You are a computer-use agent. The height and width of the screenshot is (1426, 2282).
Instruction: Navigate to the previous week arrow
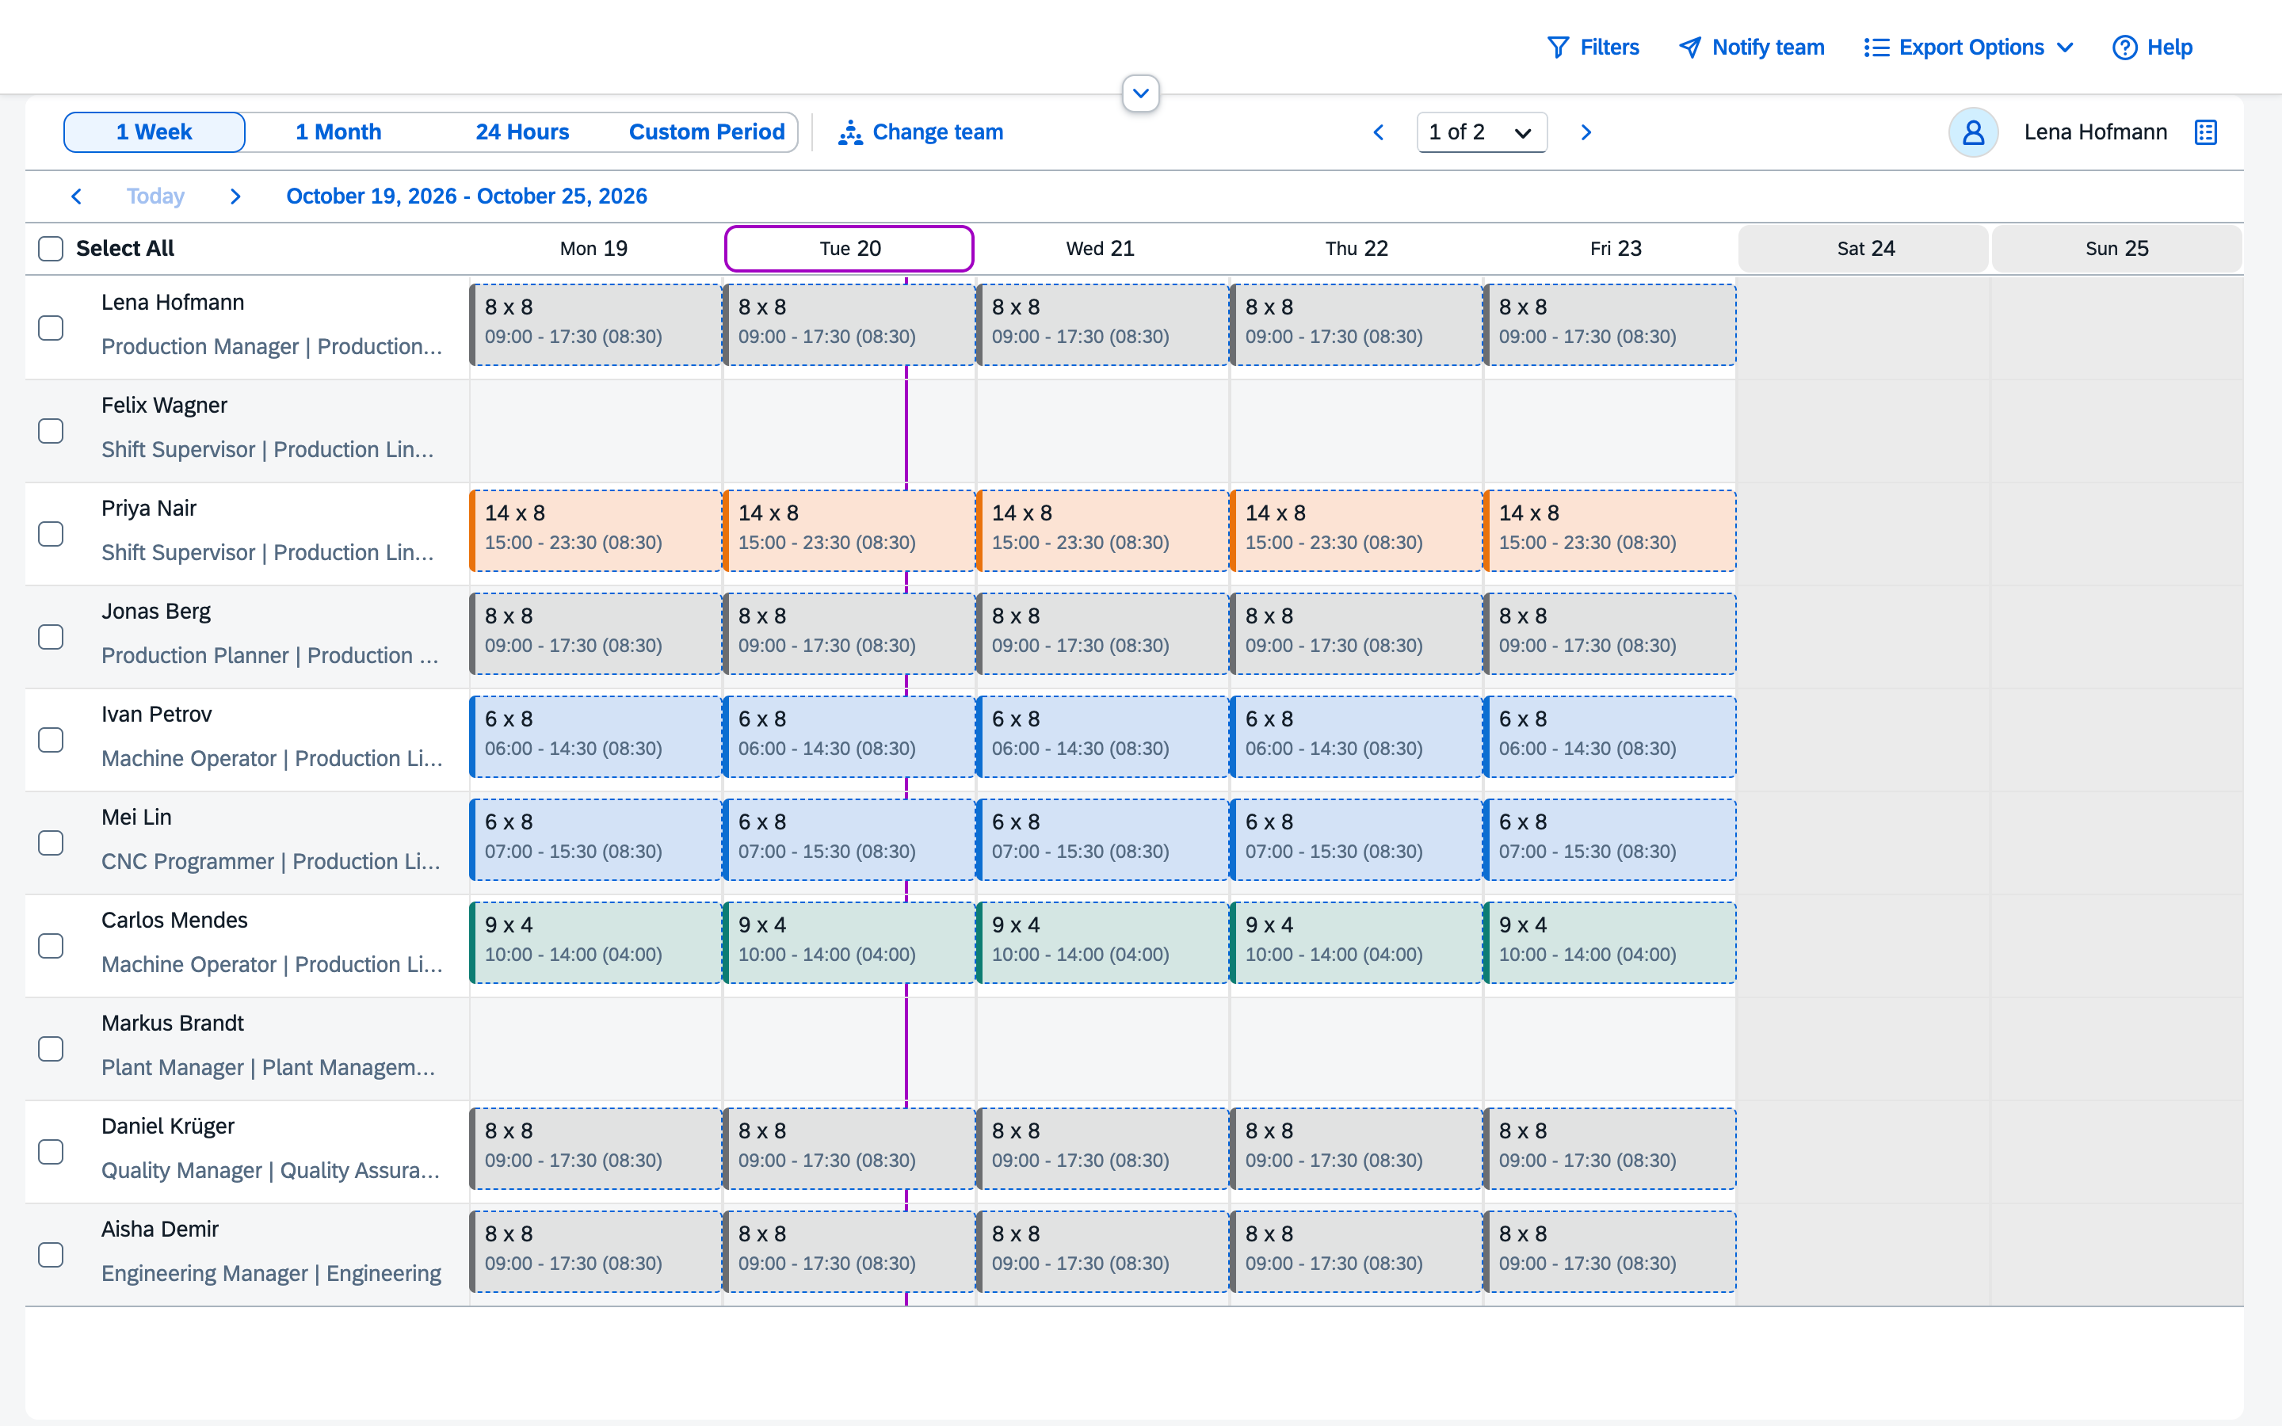(x=76, y=196)
